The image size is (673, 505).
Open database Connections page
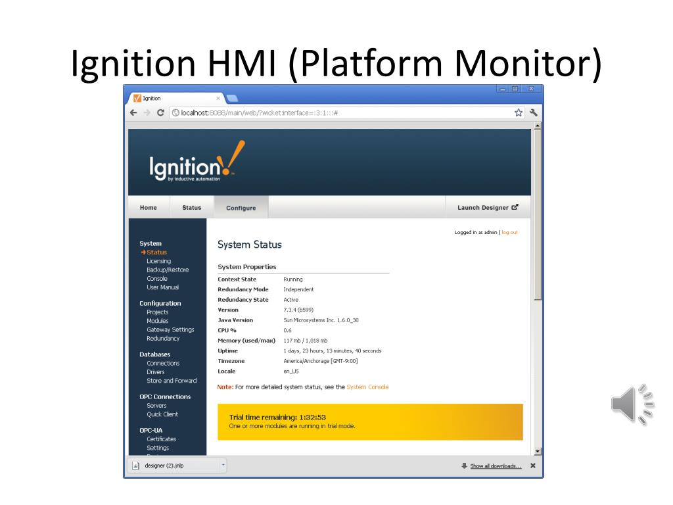pyautogui.click(x=163, y=363)
